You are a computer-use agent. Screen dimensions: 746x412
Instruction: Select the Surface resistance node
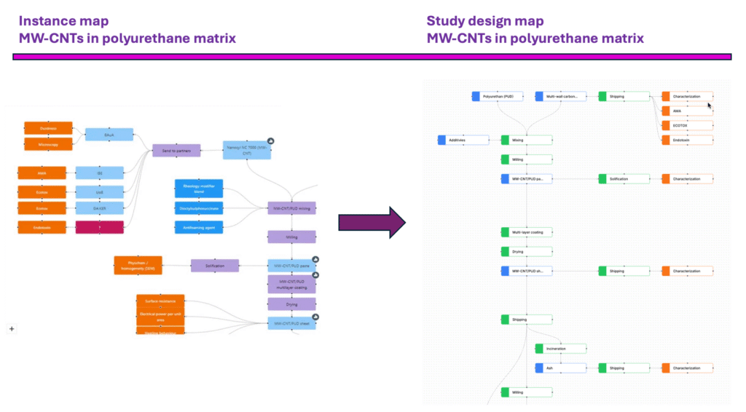tap(161, 299)
